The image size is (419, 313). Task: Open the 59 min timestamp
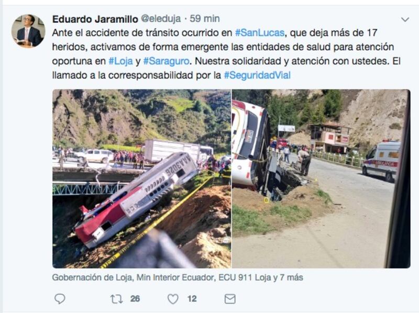coord(205,19)
